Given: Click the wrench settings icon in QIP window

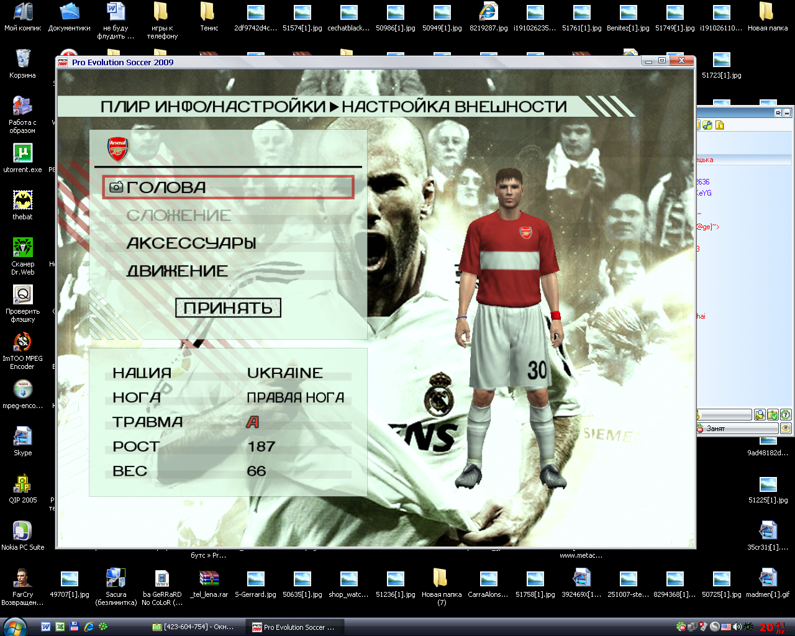Looking at the screenshot, I should [x=707, y=125].
